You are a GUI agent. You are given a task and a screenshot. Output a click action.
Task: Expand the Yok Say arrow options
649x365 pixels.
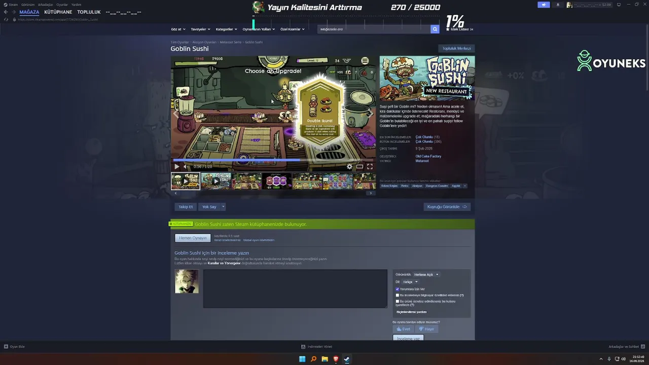[223, 207]
